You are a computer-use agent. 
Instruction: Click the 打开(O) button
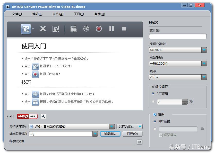(132, 134)
